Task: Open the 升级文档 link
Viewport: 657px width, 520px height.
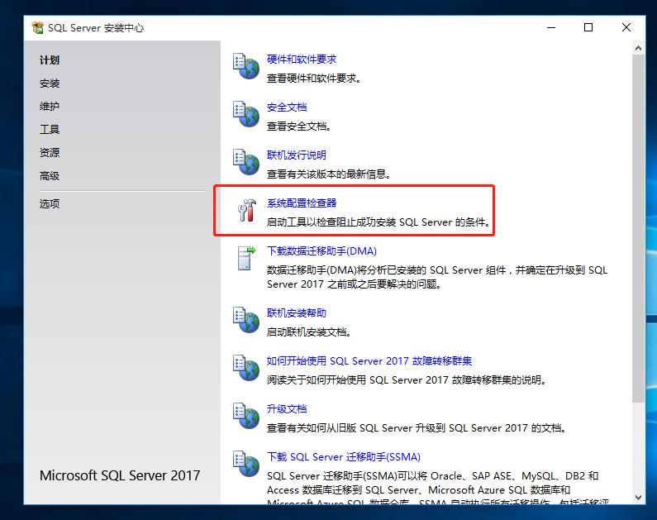Action: pyautogui.click(x=287, y=409)
